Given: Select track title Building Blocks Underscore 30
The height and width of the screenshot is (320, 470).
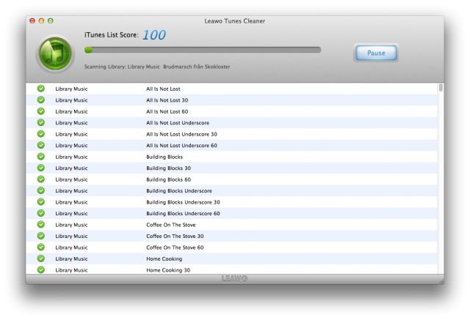Looking at the screenshot, I should [x=183, y=202].
